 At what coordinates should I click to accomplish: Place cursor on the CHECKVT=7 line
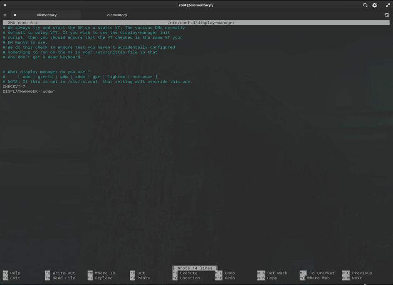[x=14, y=86]
